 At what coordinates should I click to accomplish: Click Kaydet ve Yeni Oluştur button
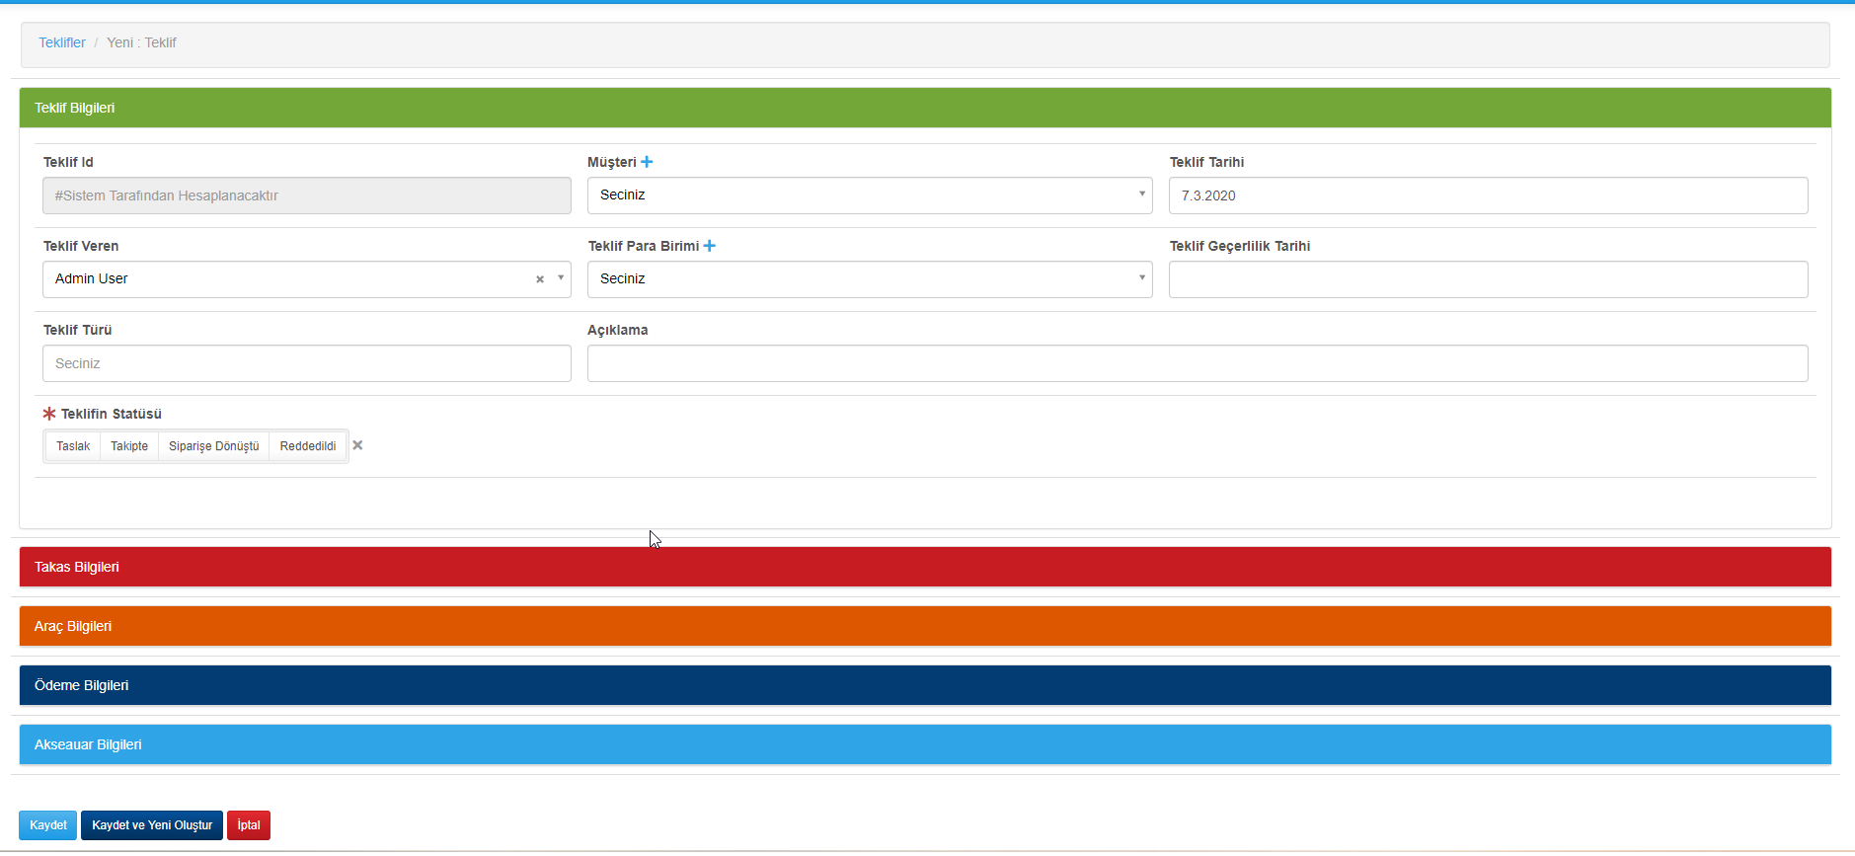152,825
